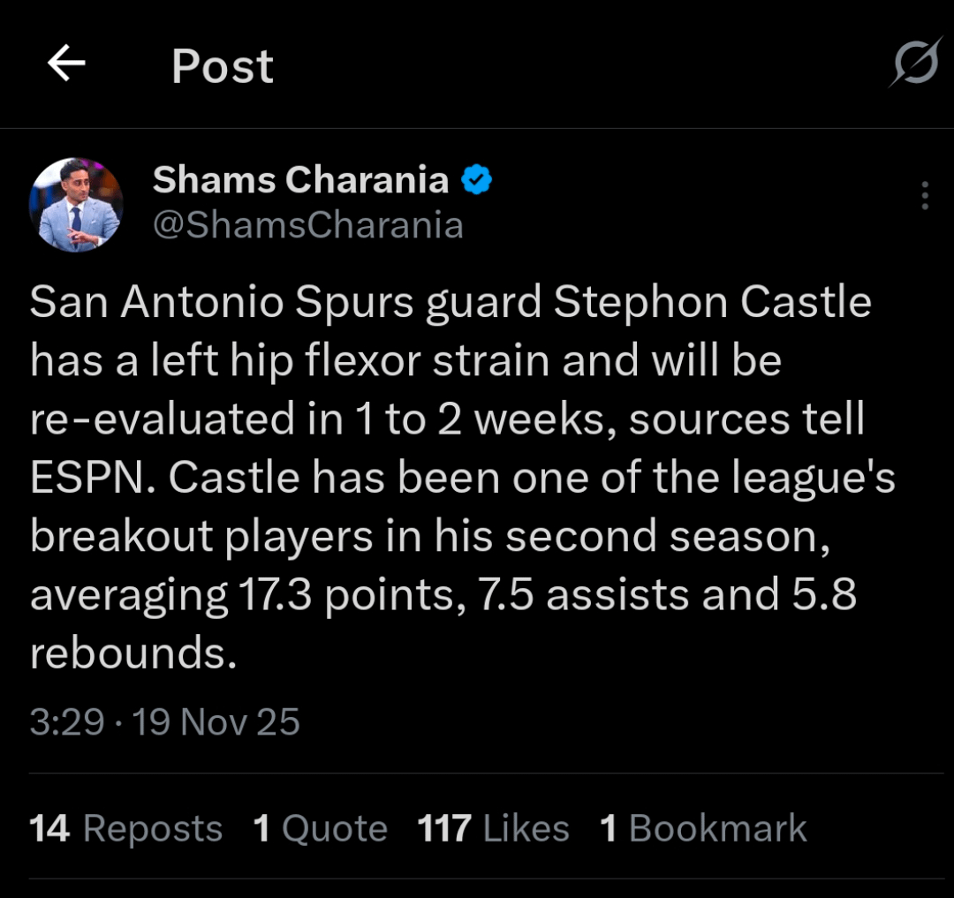Open the display name Shams Charania
The width and height of the screenshot is (954, 898).
point(302,179)
